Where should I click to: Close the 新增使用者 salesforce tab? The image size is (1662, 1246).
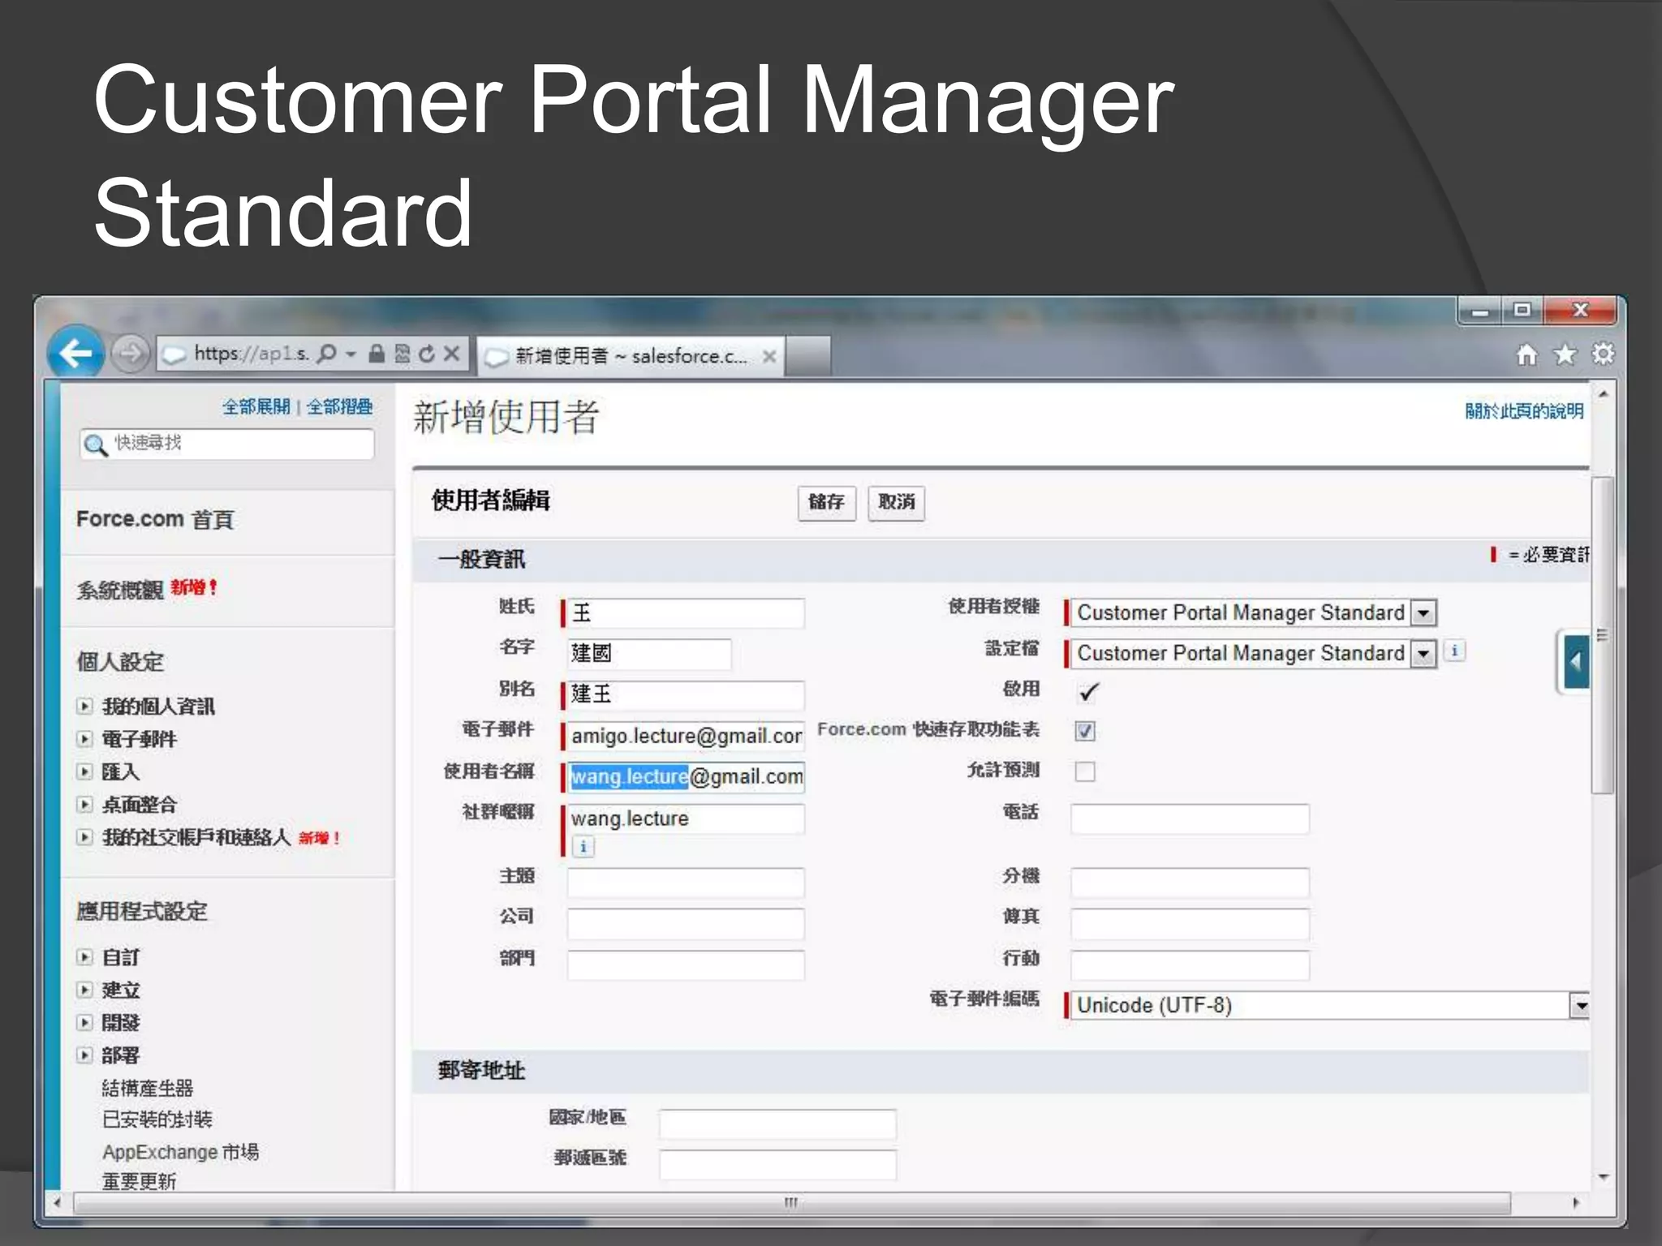coord(769,356)
